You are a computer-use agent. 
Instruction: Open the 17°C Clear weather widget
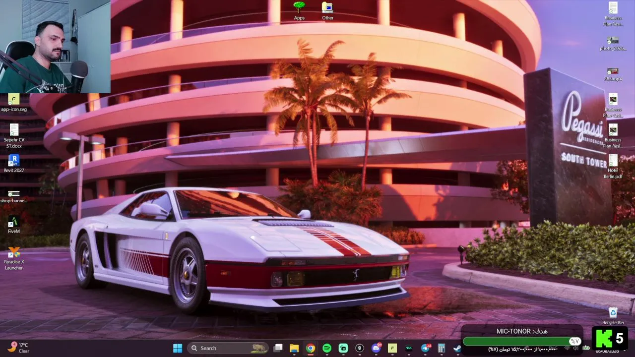pyautogui.click(x=18, y=348)
